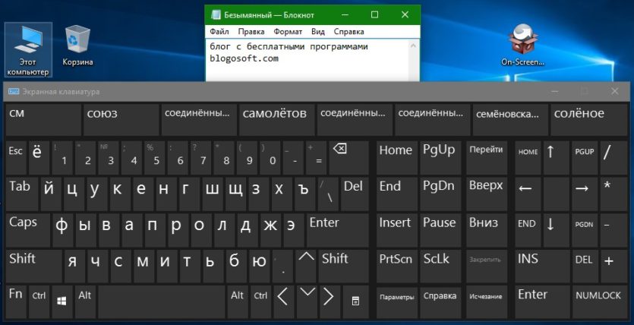The height and width of the screenshot is (325, 634).
Task: Toggle the left Shift key
Action: [x=34, y=266]
